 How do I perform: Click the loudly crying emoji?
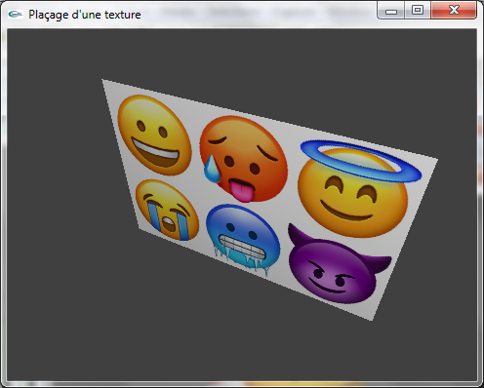(167, 211)
